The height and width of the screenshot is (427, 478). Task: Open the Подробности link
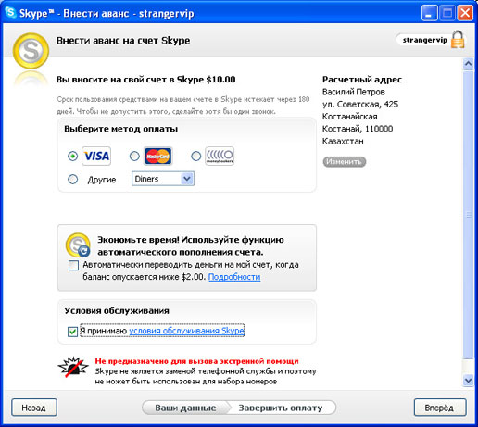tap(234, 277)
